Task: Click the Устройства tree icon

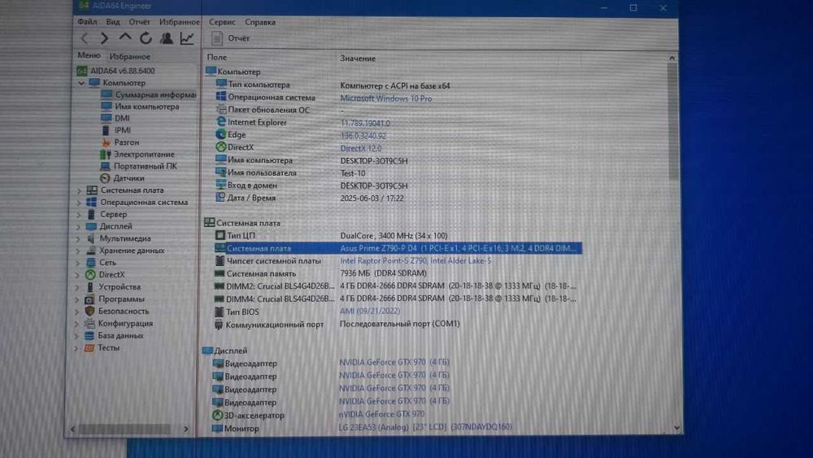Action: 90,287
